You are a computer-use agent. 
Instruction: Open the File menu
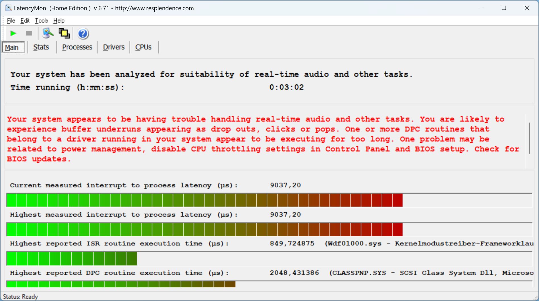(11, 20)
